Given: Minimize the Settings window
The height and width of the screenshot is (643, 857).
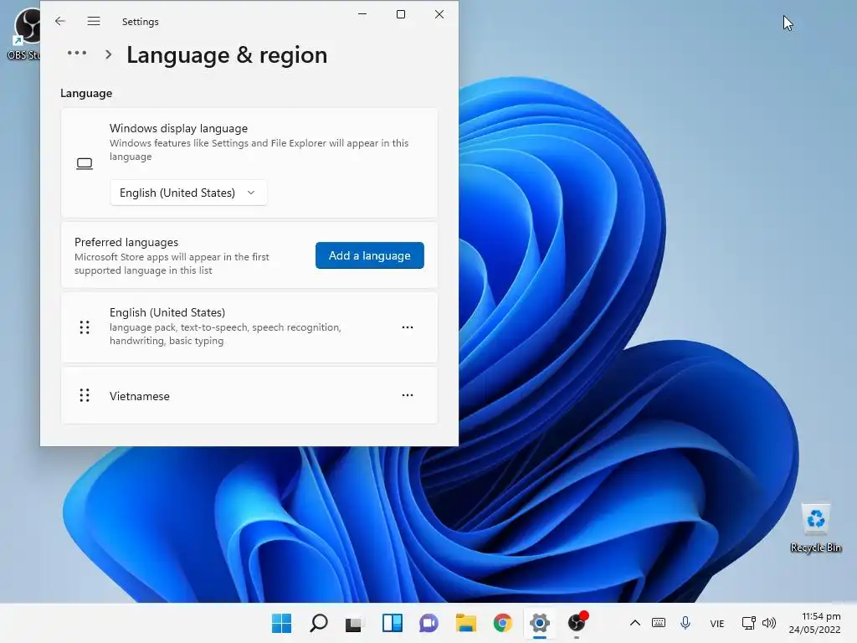Looking at the screenshot, I should pyautogui.click(x=362, y=14).
